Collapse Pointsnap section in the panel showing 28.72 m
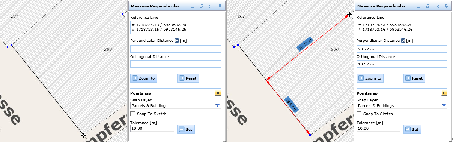This screenshot has height=142, width=453. (444, 93)
